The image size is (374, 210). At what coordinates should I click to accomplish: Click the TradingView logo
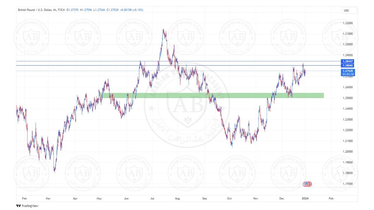coord(27,206)
